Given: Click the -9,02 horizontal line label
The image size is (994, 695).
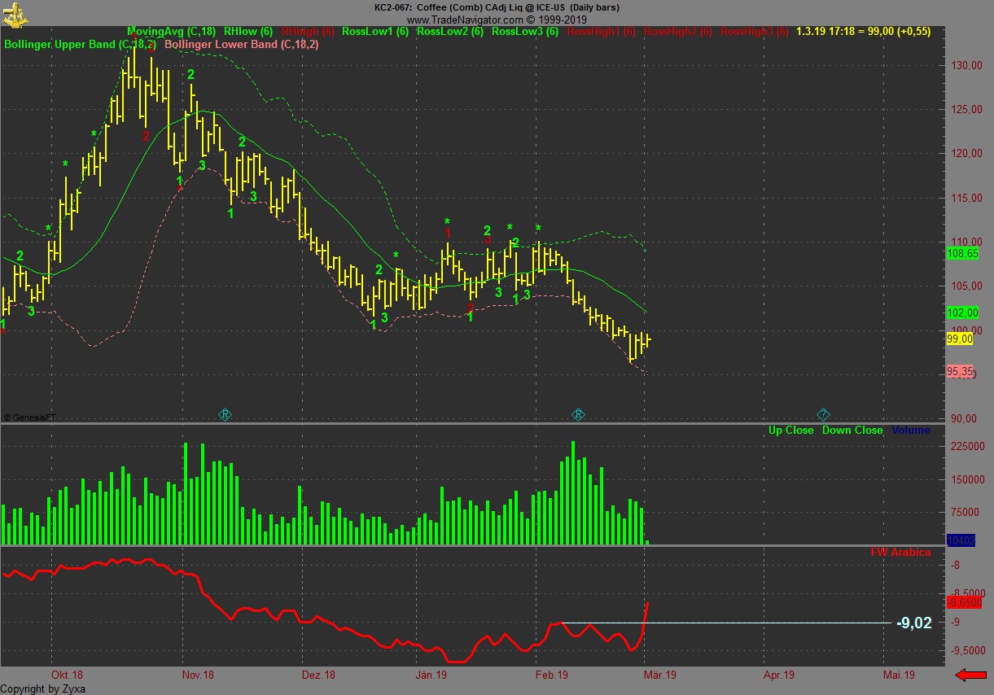Looking at the screenshot, I should [x=913, y=623].
